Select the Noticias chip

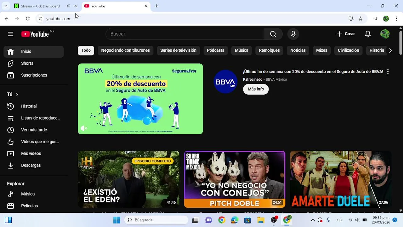coord(298,50)
